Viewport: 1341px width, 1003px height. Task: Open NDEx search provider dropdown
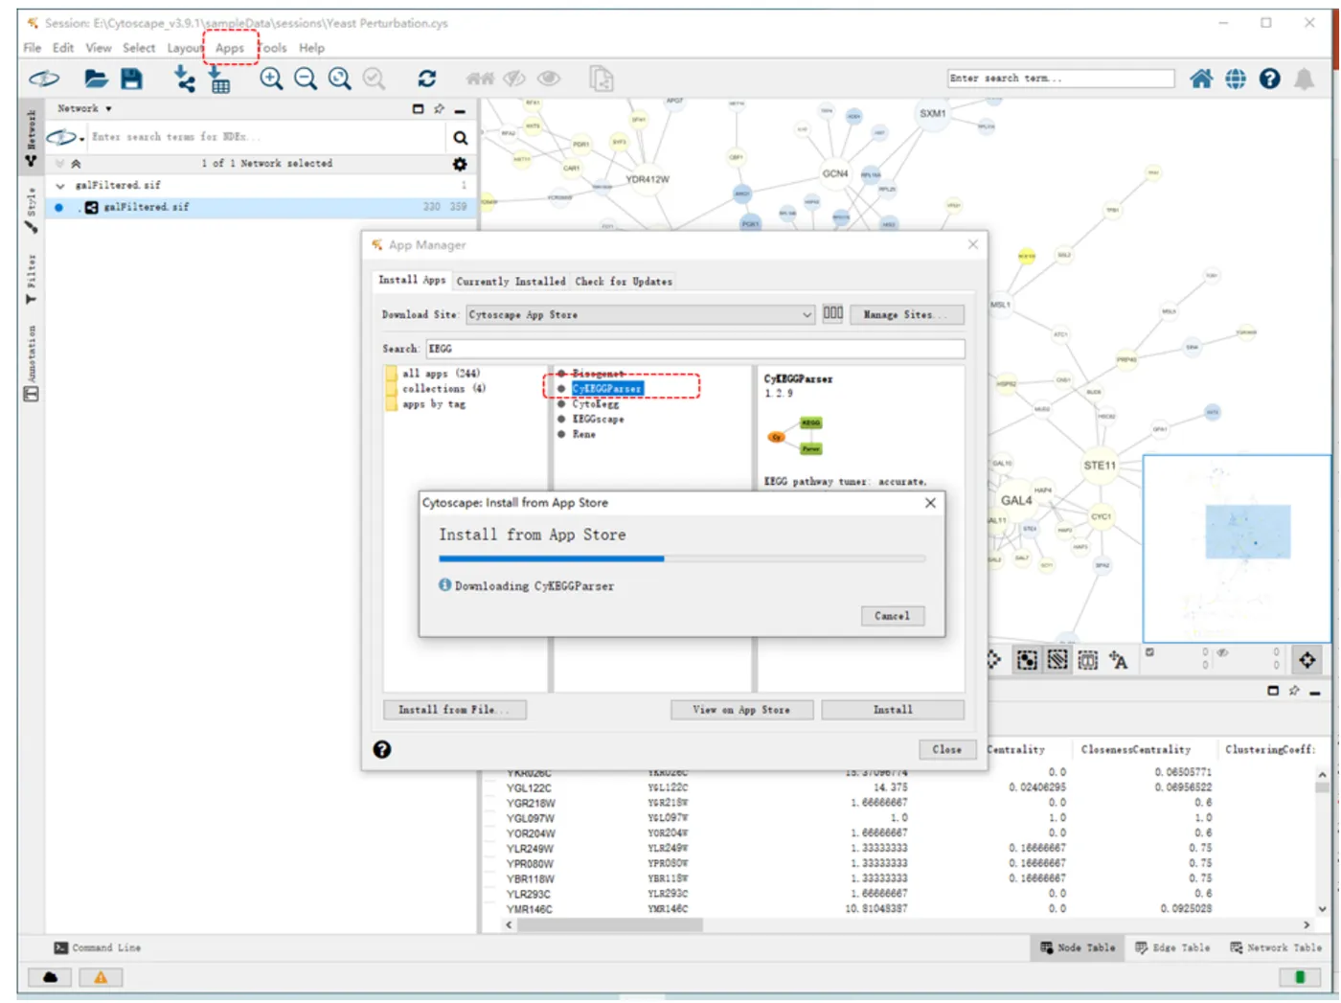[x=66, y=137]
